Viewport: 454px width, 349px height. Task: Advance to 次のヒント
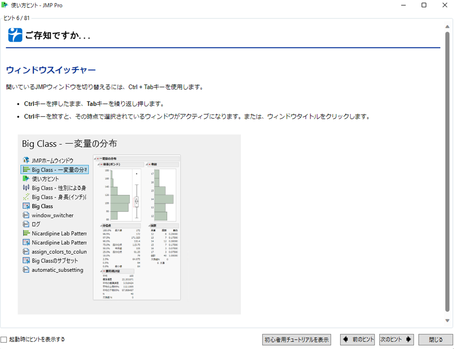coord(396,339)
